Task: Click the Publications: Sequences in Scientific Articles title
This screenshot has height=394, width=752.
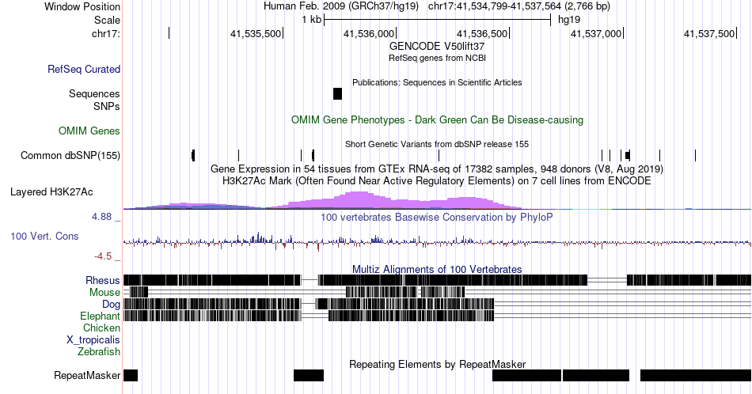Action: [x=437, y=82]
